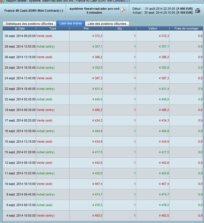204x223 pixels.
Task: Click Vente (entry) on 4 sept. 18:50 row
Action: (x=46, y=215)
